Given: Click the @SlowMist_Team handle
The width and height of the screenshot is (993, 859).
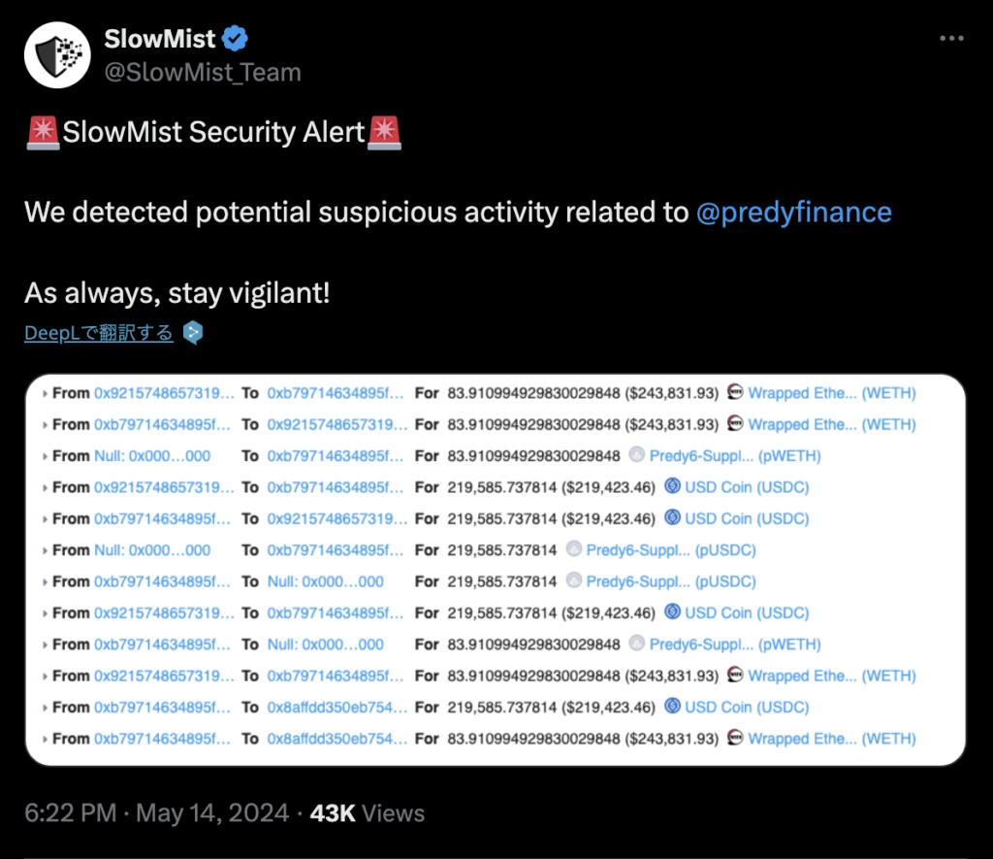Looking at the screenshot, I should coord(203,72).
